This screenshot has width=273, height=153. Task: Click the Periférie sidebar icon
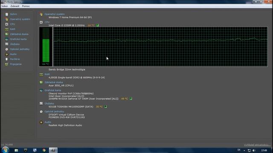(x=7, y=59)
